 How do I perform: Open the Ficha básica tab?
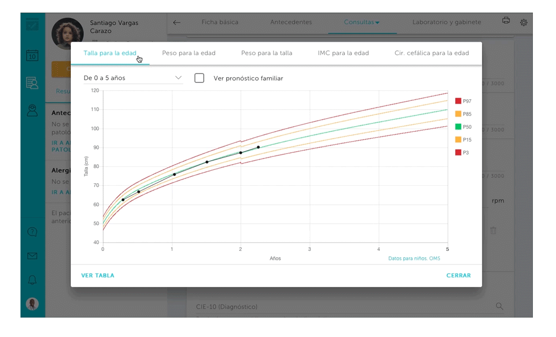[220, 22]
